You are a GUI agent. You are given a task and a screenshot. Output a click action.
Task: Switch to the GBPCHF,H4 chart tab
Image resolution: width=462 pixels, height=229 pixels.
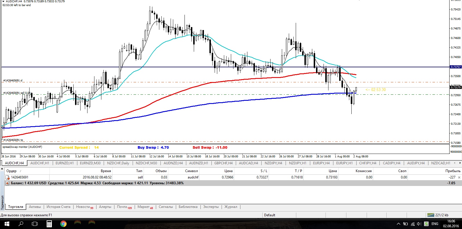tap(224, 163)
